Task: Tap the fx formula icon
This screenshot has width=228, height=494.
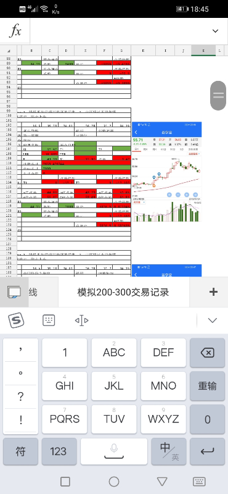Action: point(15,31)
